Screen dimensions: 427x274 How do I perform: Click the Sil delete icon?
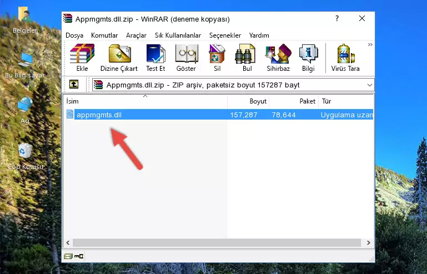click(217, 58)
